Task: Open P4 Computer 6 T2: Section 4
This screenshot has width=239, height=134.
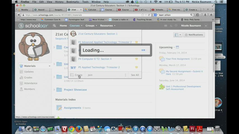Action: (x=95, y=59)
